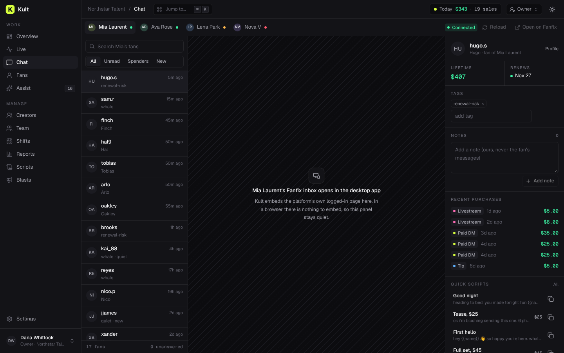
Task: Click Northstar Talent breadcrumb
Action: (x=107, y=9)
